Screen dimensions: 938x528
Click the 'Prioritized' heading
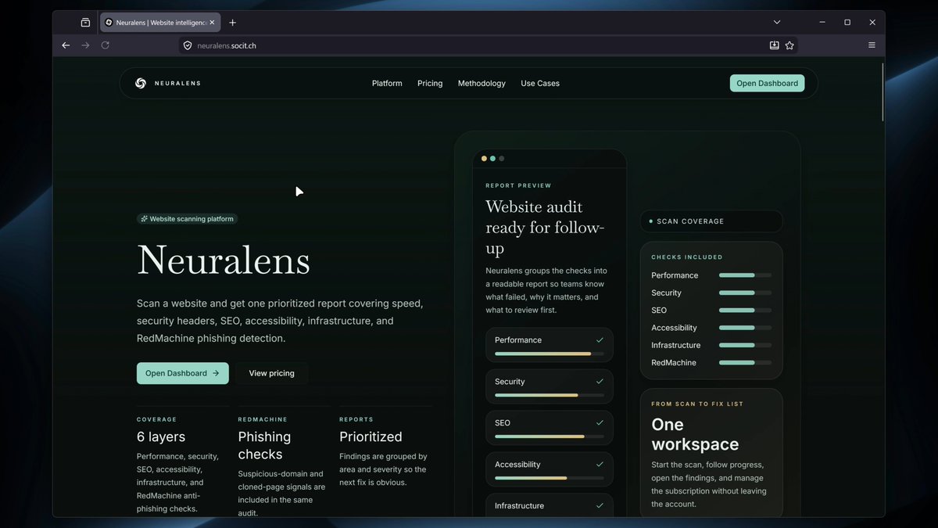tap(371, 437)
